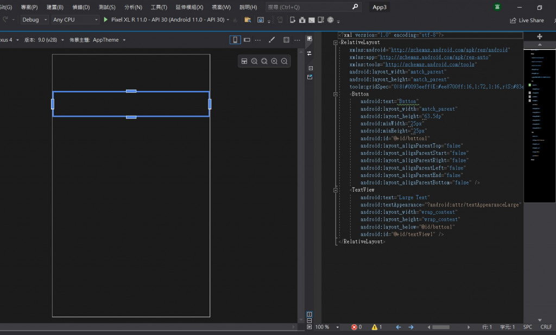Screen dimensions: 556x335
Task: Open the 偵錯(D) menu
Action: [x=81, y=7]
